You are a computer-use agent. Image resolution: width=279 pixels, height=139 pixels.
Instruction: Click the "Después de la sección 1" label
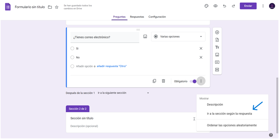tap(80, 93)
